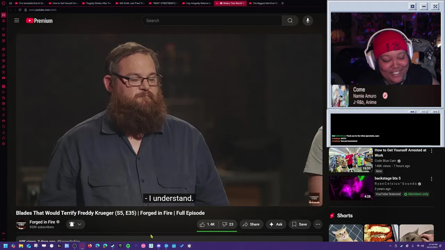The image size is (445, 250).
Task: Open Epic Games Launcher from taskbar
Action: pos(120,246)
